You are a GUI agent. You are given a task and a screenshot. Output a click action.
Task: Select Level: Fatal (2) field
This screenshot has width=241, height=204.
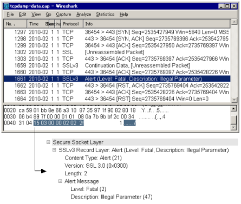click(x=88, y=189)
